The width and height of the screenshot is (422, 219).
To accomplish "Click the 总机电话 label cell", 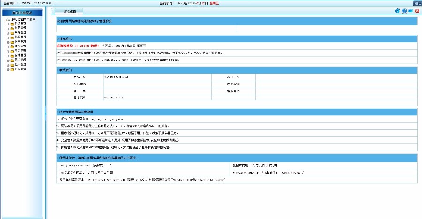I will tap(80, 84).
